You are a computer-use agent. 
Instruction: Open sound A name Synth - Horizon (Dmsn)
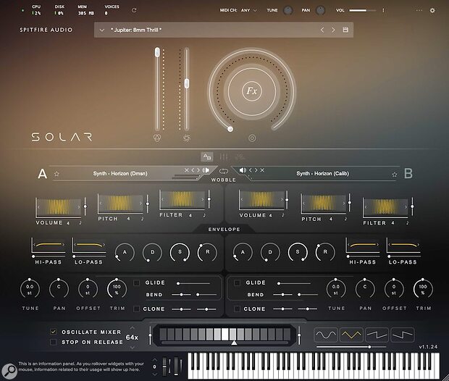(x=120, y=174)
